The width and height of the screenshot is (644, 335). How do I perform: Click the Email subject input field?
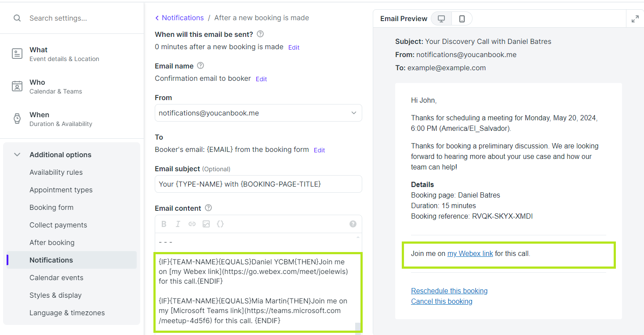(x=258, y=184)
